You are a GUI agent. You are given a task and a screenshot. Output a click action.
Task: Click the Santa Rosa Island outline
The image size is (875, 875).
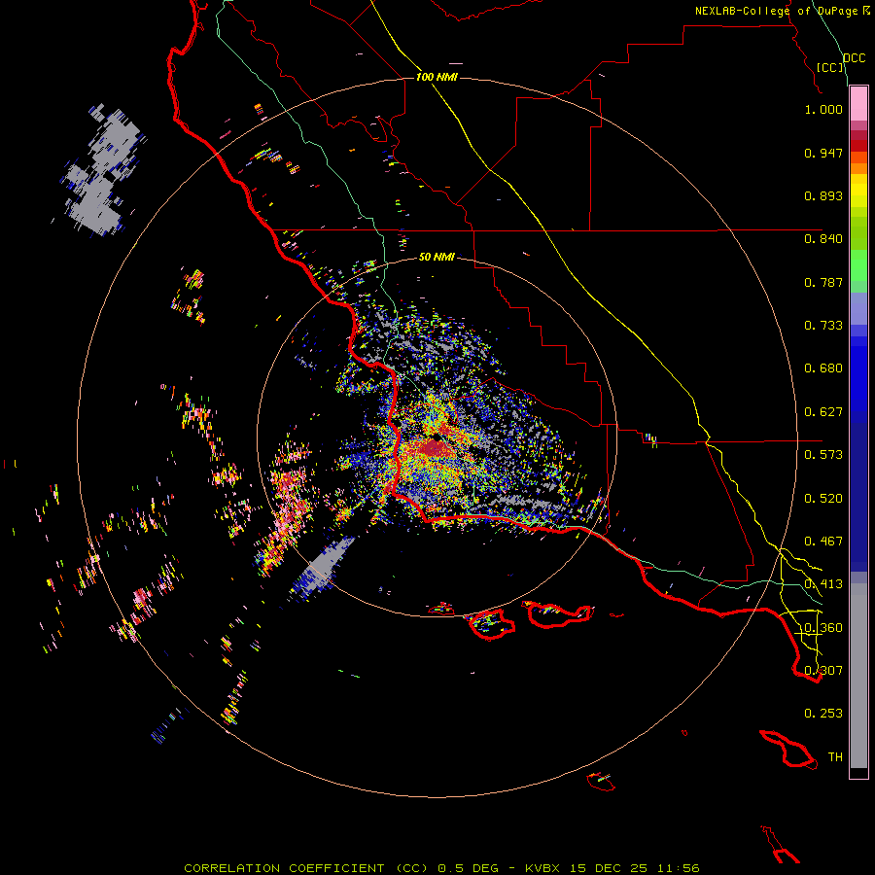(491, 623)
